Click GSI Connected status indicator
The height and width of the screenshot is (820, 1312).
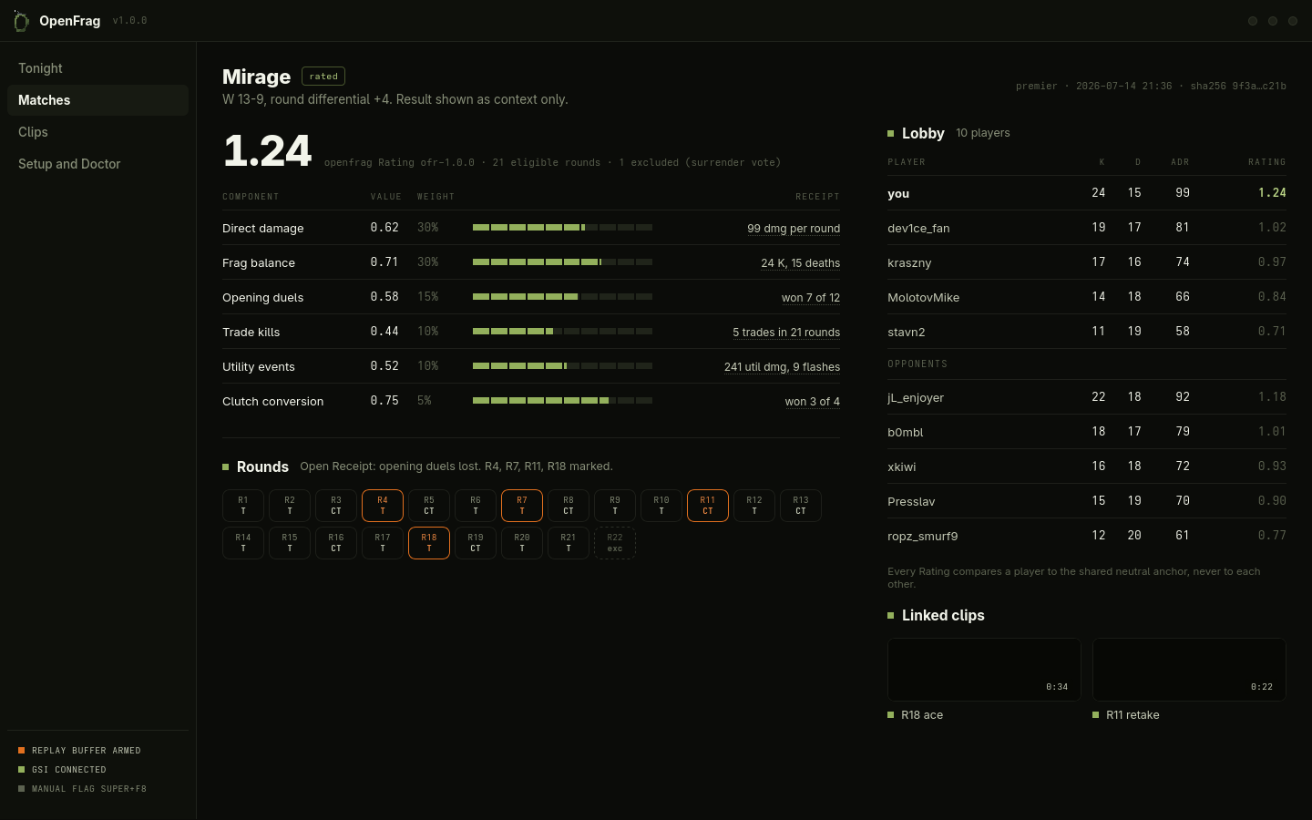pyautogui.click(x=62, y=770)
